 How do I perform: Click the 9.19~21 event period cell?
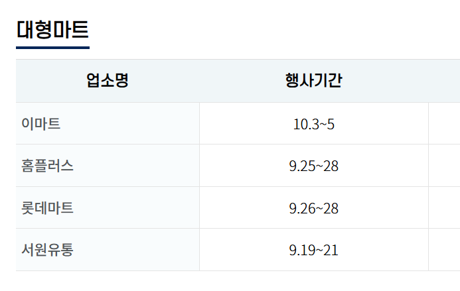coord(313,251)
